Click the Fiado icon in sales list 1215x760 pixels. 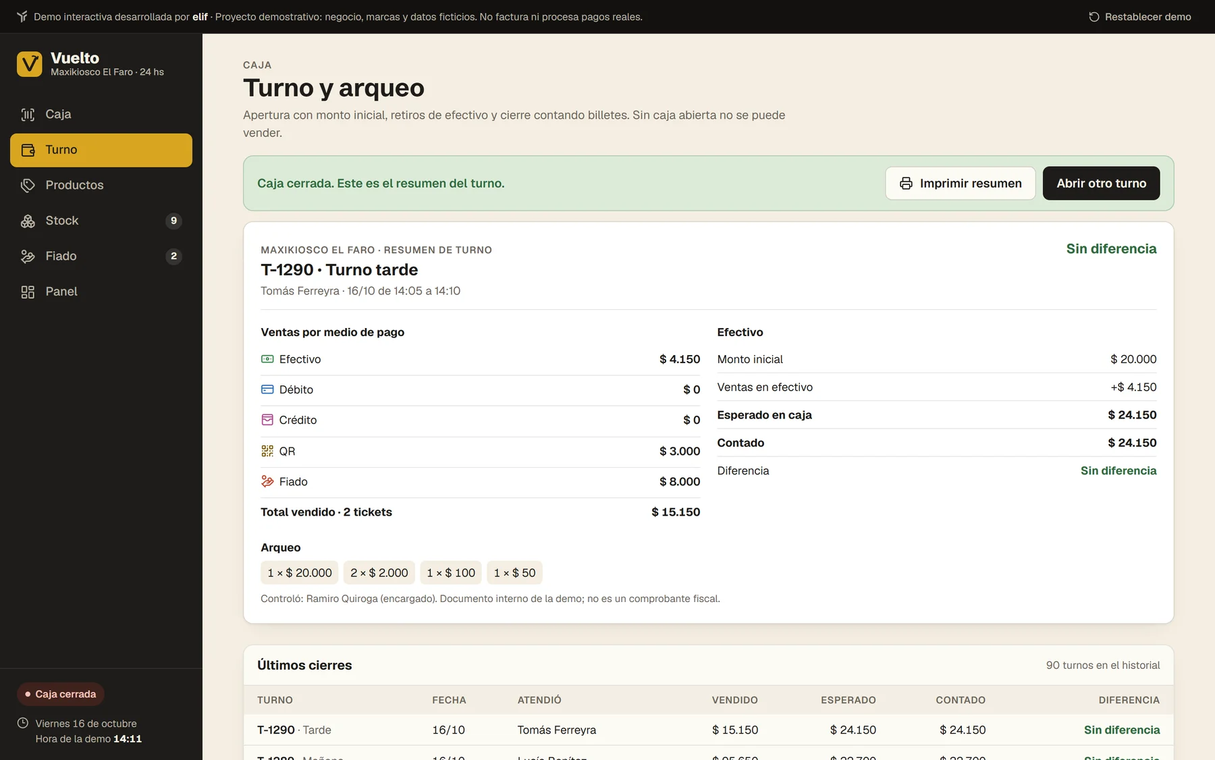pos(267,481)
